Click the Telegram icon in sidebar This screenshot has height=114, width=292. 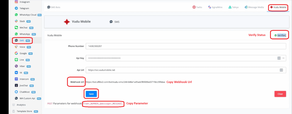point(17,9)
